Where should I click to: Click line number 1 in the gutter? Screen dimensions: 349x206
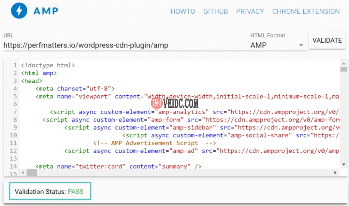(x=15, y=65)
